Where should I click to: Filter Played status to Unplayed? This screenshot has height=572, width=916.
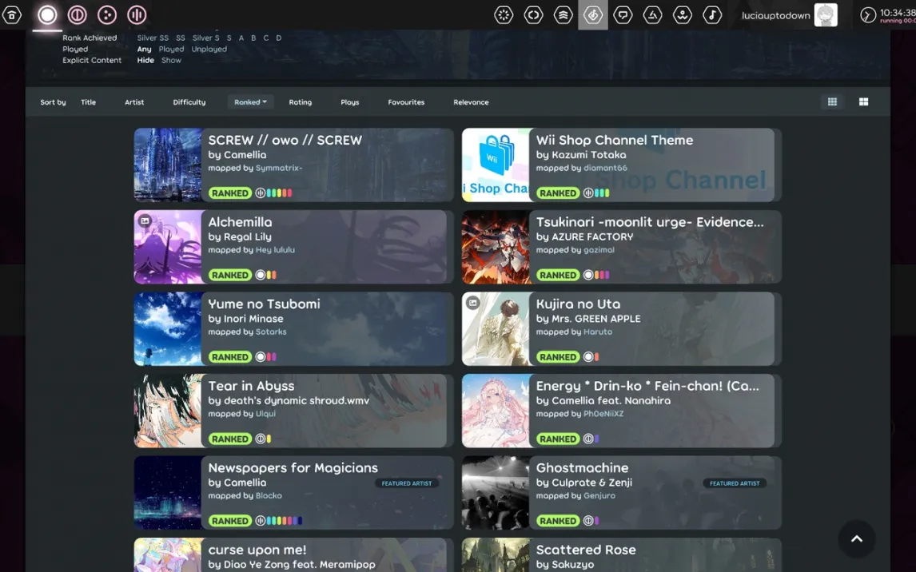tap(209, 50)
